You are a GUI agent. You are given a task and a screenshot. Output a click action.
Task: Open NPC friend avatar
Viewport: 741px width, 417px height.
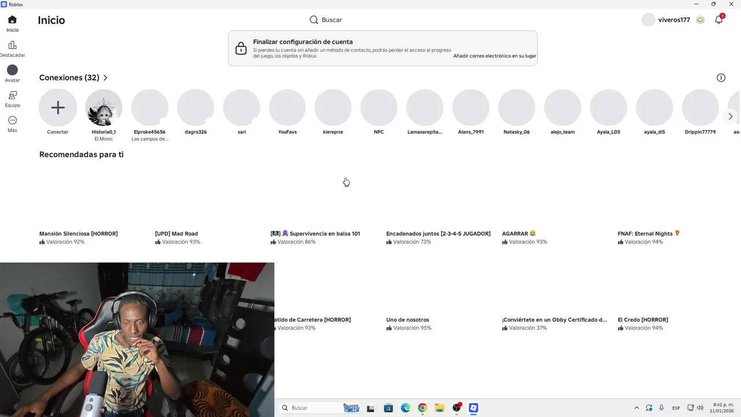pos(379,108)
